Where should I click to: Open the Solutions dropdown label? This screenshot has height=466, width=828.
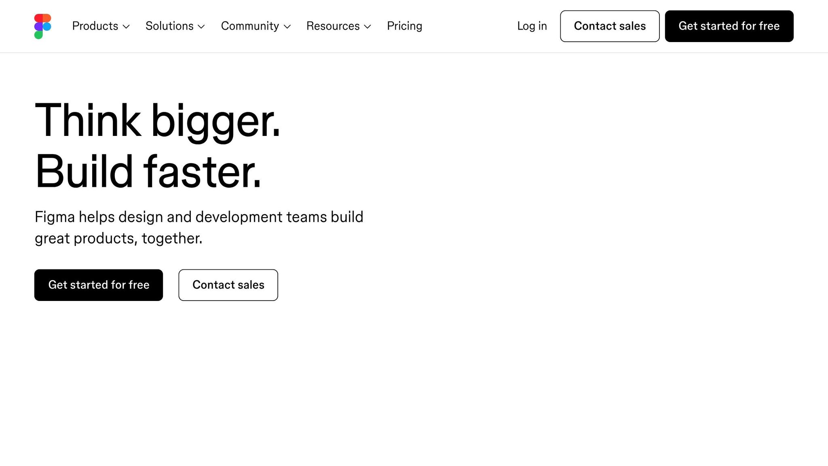169,26
